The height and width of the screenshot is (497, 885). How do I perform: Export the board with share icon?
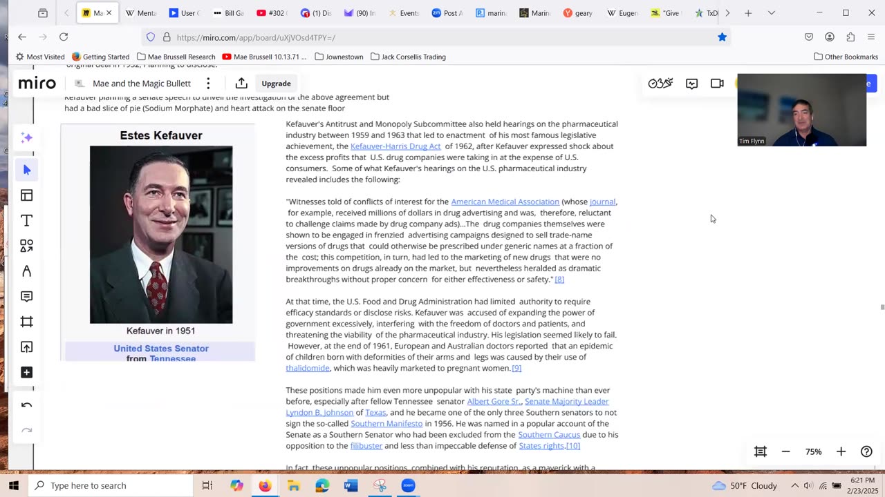point(241,84)
